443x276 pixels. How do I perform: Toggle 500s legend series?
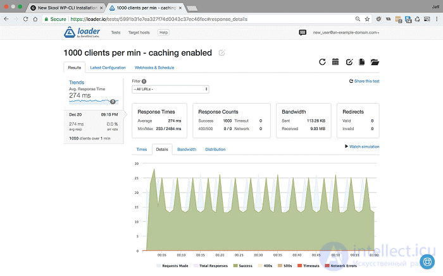tap(285, 265)
